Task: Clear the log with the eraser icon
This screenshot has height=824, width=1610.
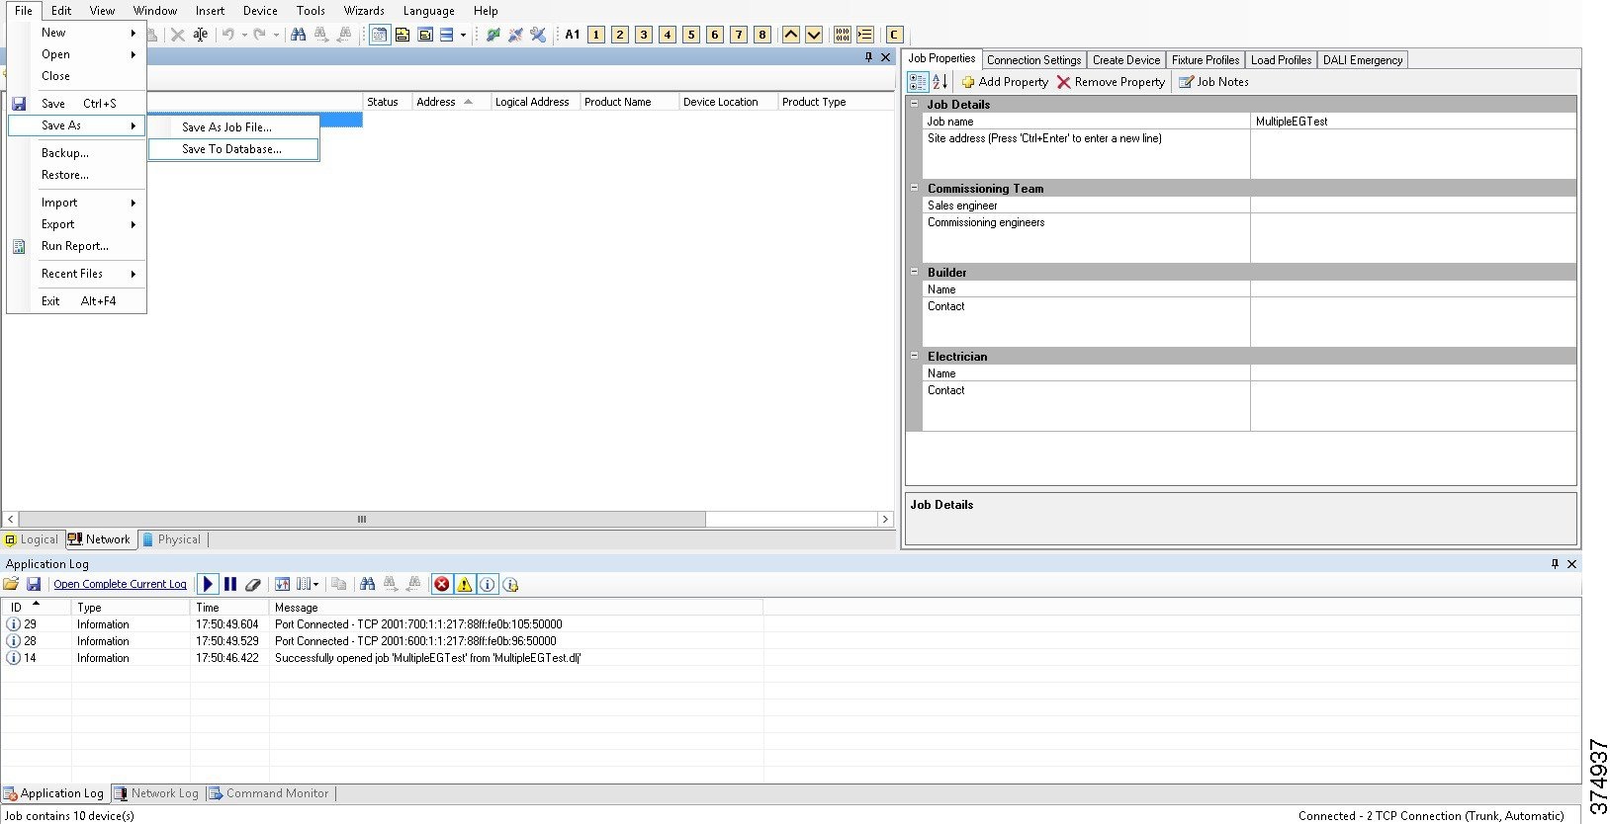Action: point(253,584)
